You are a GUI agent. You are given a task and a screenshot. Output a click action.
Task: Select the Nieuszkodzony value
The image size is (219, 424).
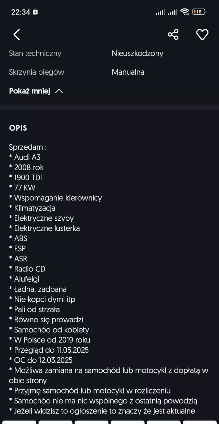[x=137, y=53]
